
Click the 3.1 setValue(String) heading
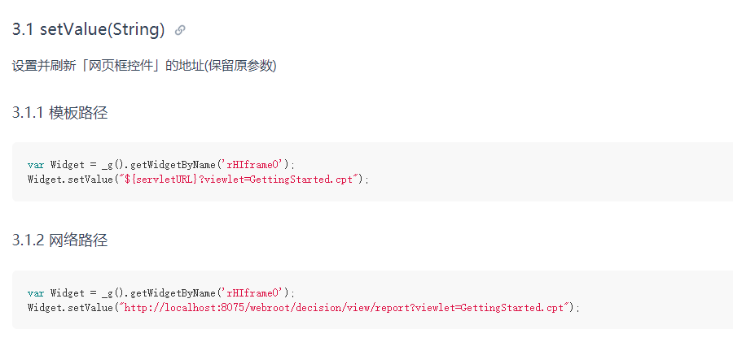(x=88, y=30)
